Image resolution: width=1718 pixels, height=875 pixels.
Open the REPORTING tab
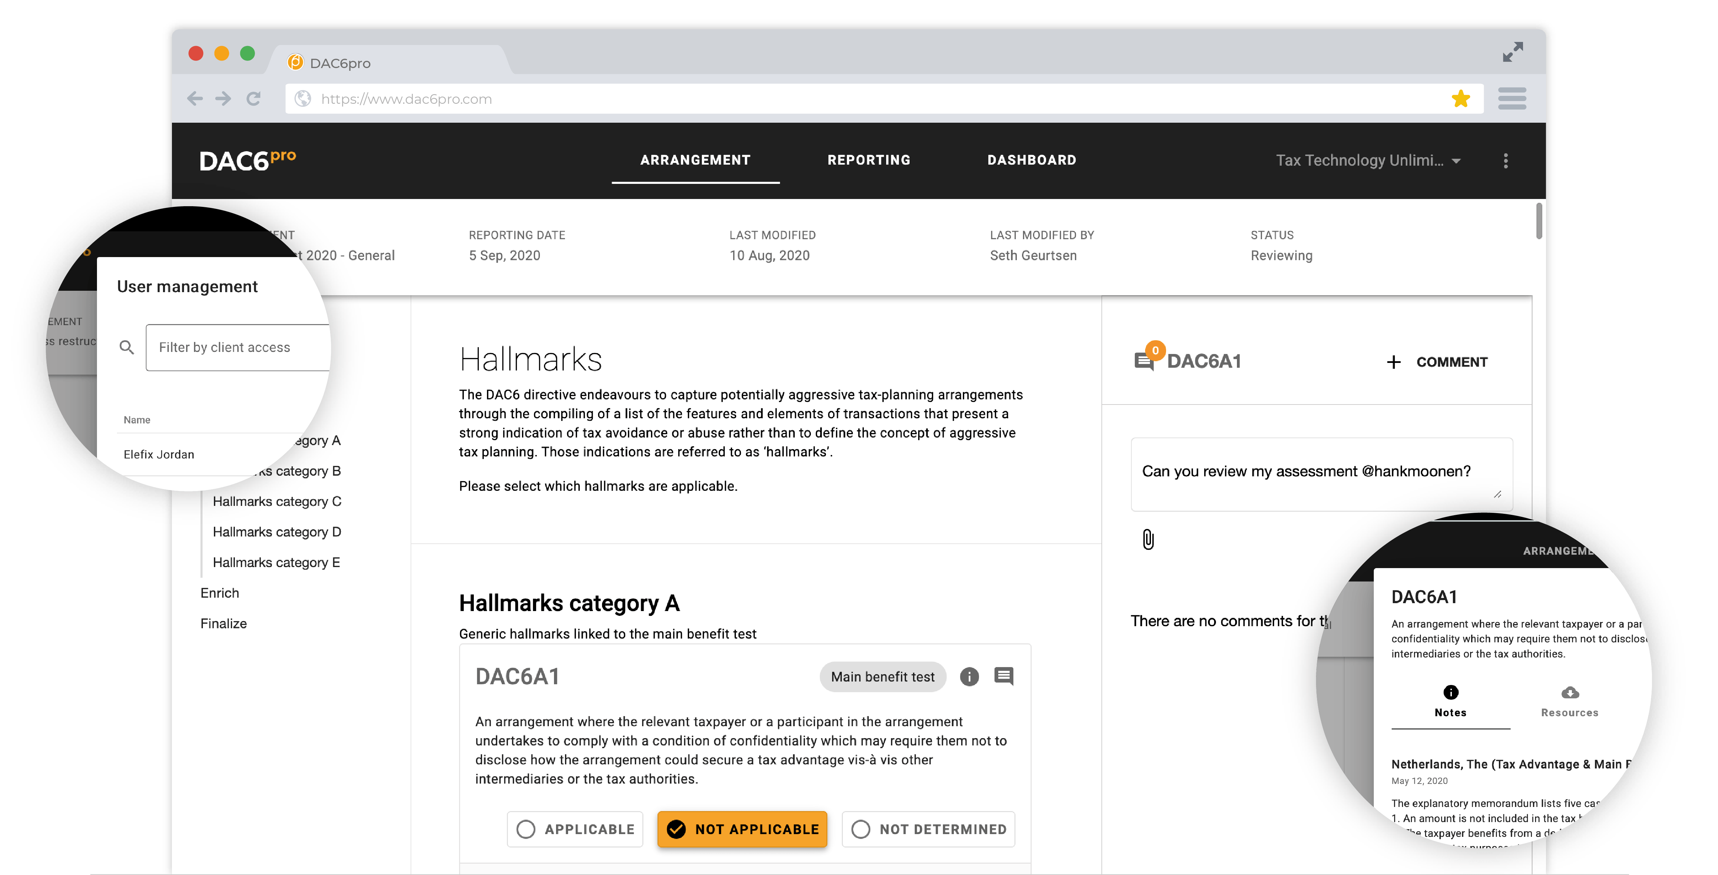[868, 160]
